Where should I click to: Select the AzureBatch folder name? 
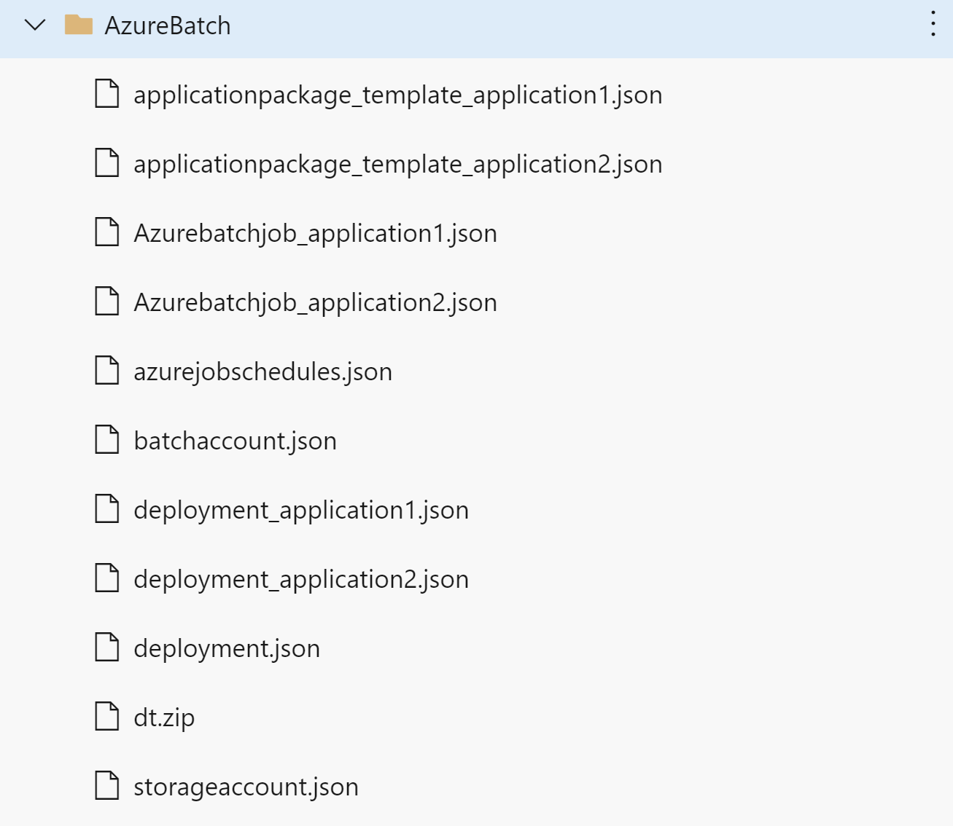168,25
